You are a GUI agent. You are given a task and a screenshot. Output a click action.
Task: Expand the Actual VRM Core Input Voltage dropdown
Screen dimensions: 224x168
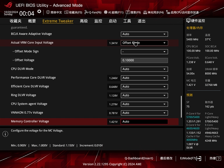click(x=144, y=43)
